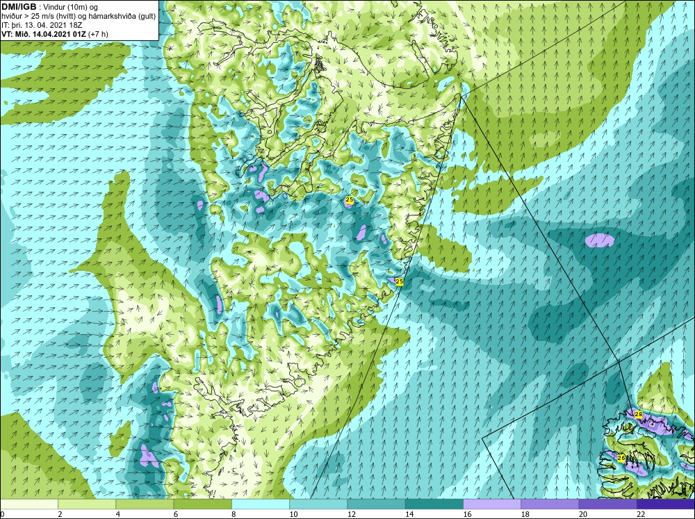Click the legend tick label 18
The width and height of the screenshot is (695, 519).
tap(525, 514)
